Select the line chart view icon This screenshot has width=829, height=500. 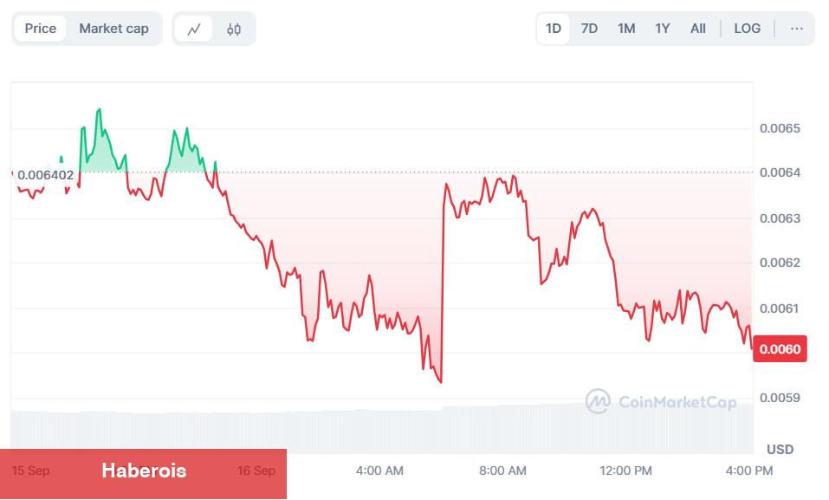193,29
